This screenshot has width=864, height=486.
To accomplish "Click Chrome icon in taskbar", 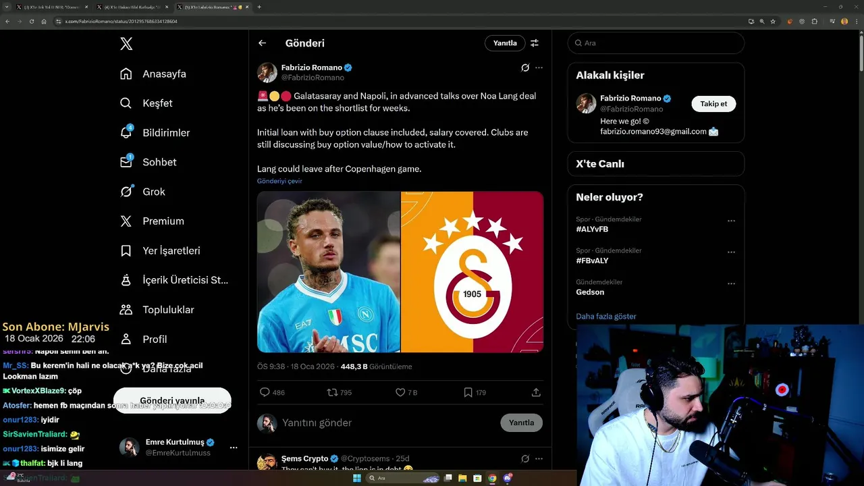I will 492,479.
